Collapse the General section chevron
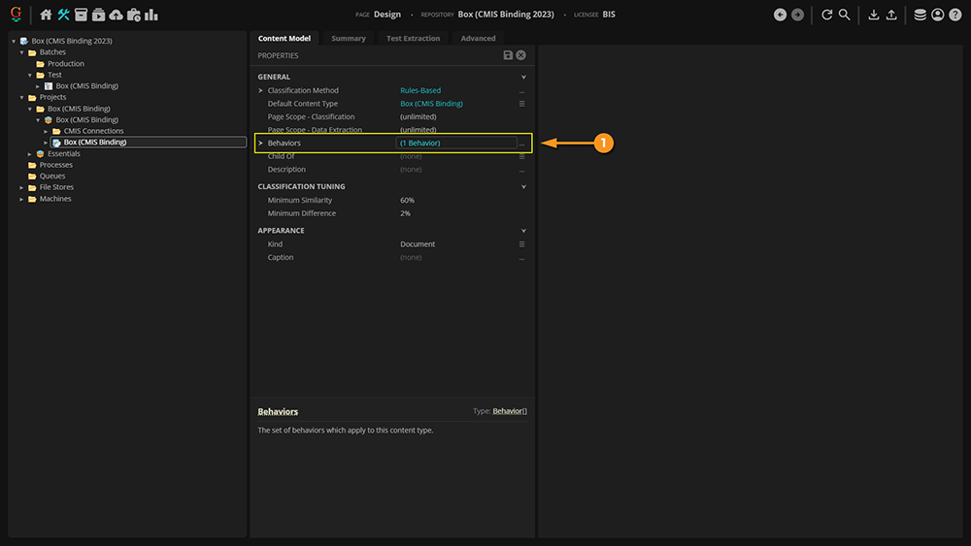 click(523, 77)
